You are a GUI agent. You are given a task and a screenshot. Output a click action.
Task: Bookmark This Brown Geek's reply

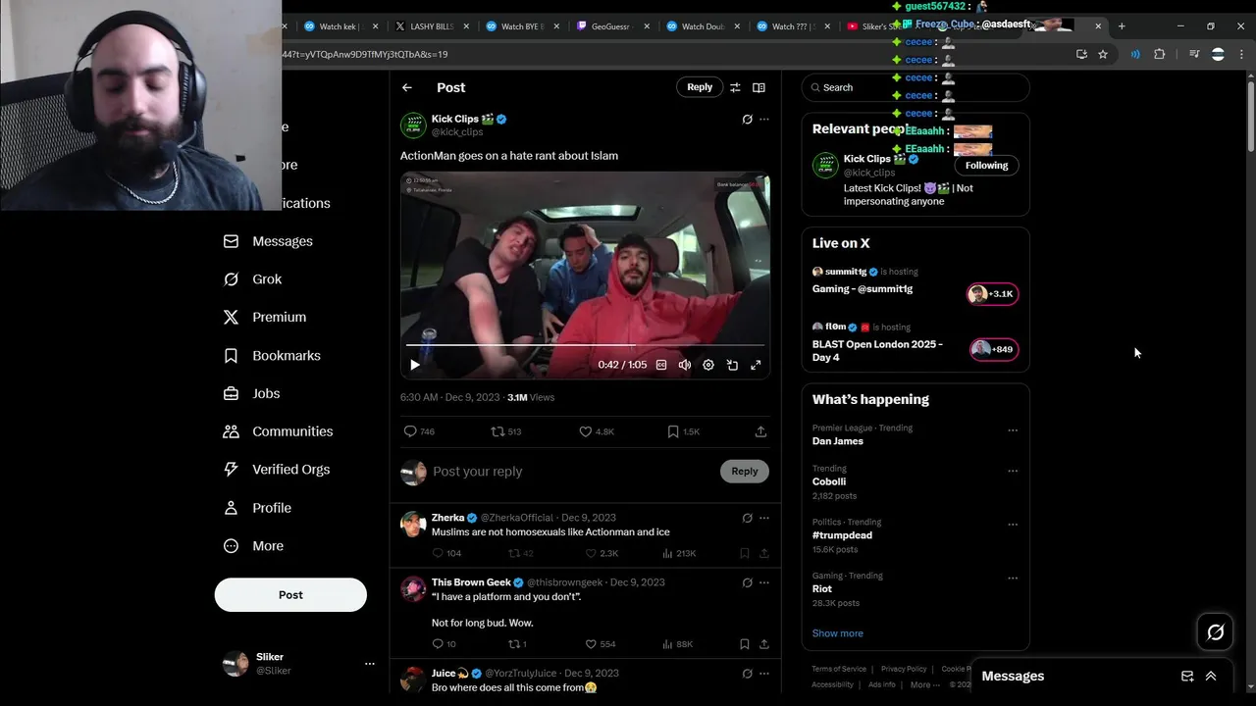point(745,644)
